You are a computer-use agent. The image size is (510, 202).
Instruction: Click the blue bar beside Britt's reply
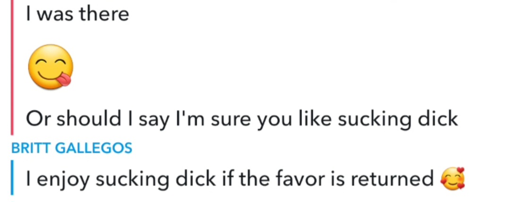(12, 178)
